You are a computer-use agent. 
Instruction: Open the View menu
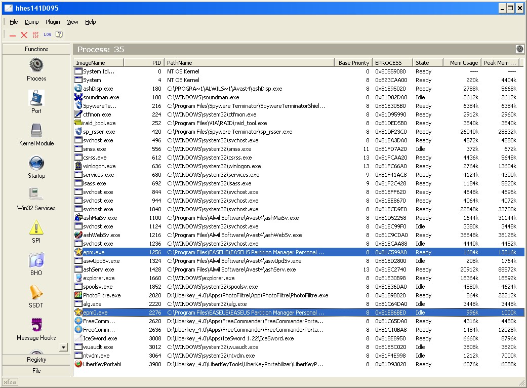pos(72,22)
